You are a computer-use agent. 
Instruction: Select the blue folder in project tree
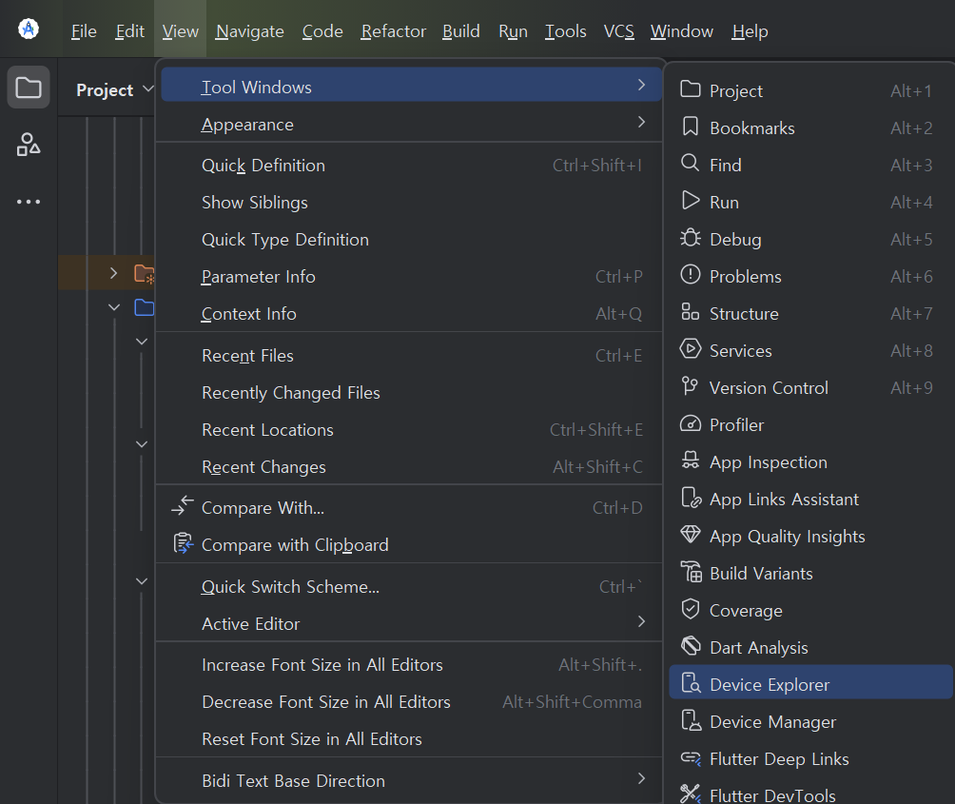point(145,307)
